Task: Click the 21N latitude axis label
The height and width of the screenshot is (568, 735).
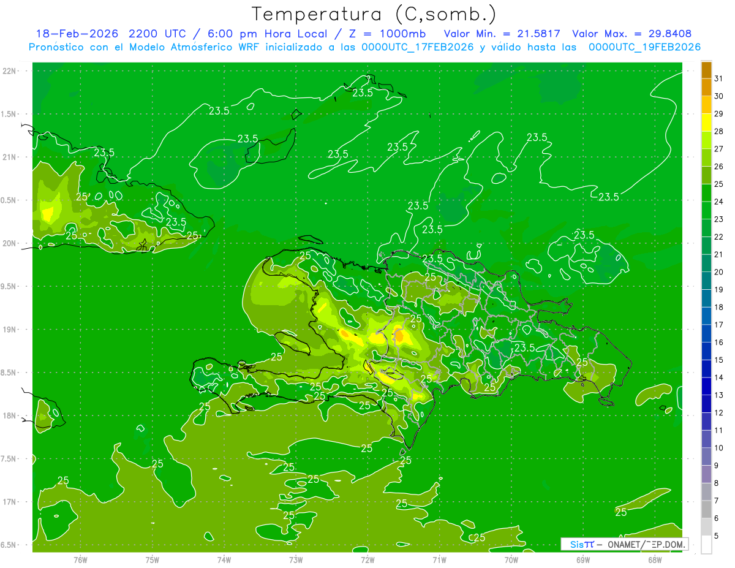Action: click(9, 157)
